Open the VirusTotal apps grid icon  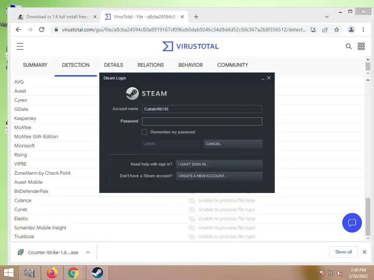pos(361,46)
